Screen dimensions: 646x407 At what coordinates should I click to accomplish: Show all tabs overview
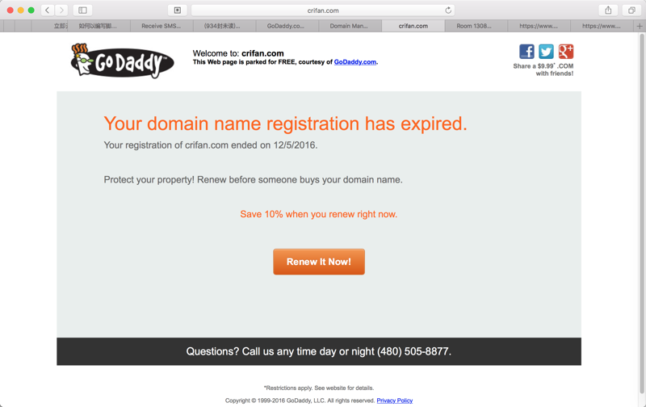pyautogui.click(x=631, y=10)
